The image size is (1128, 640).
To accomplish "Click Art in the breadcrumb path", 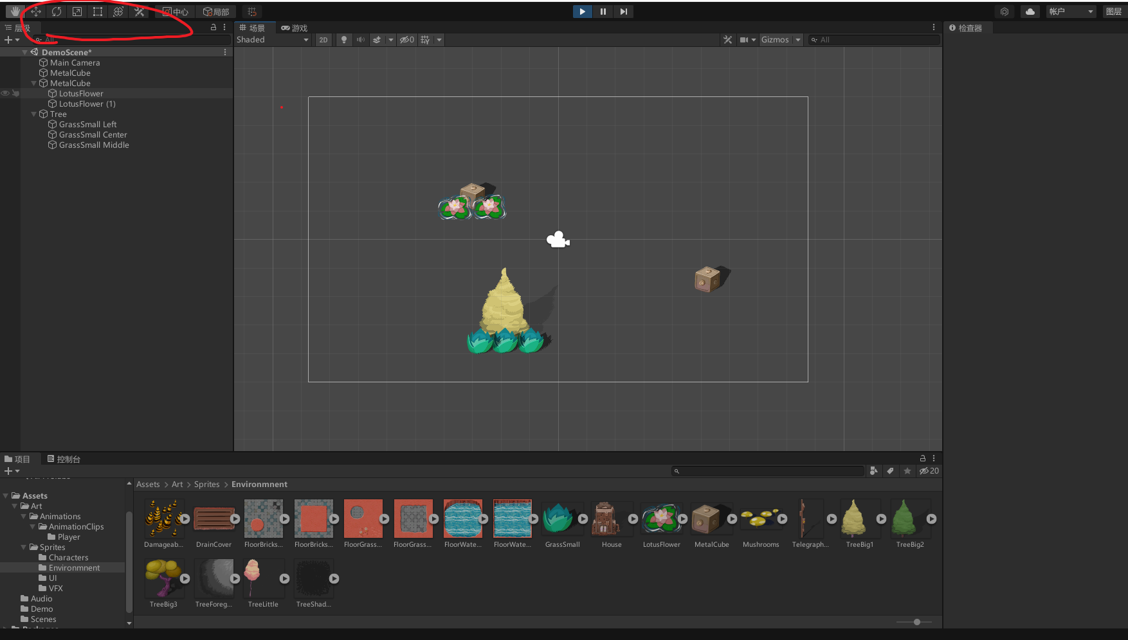I will [x=177, y=484].
